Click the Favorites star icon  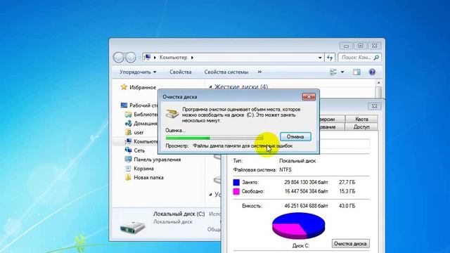(124, 87)
